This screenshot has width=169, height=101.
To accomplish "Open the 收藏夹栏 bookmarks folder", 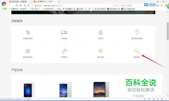I will 13,9.
